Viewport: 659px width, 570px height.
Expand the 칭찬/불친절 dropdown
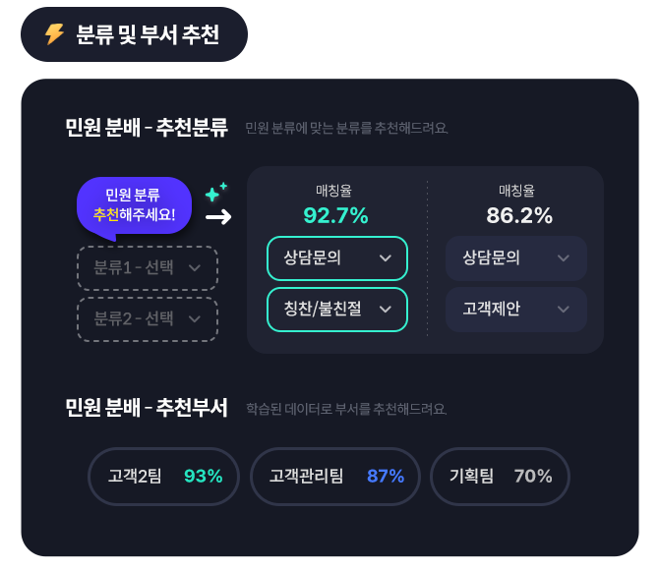(x=336, y=310)
